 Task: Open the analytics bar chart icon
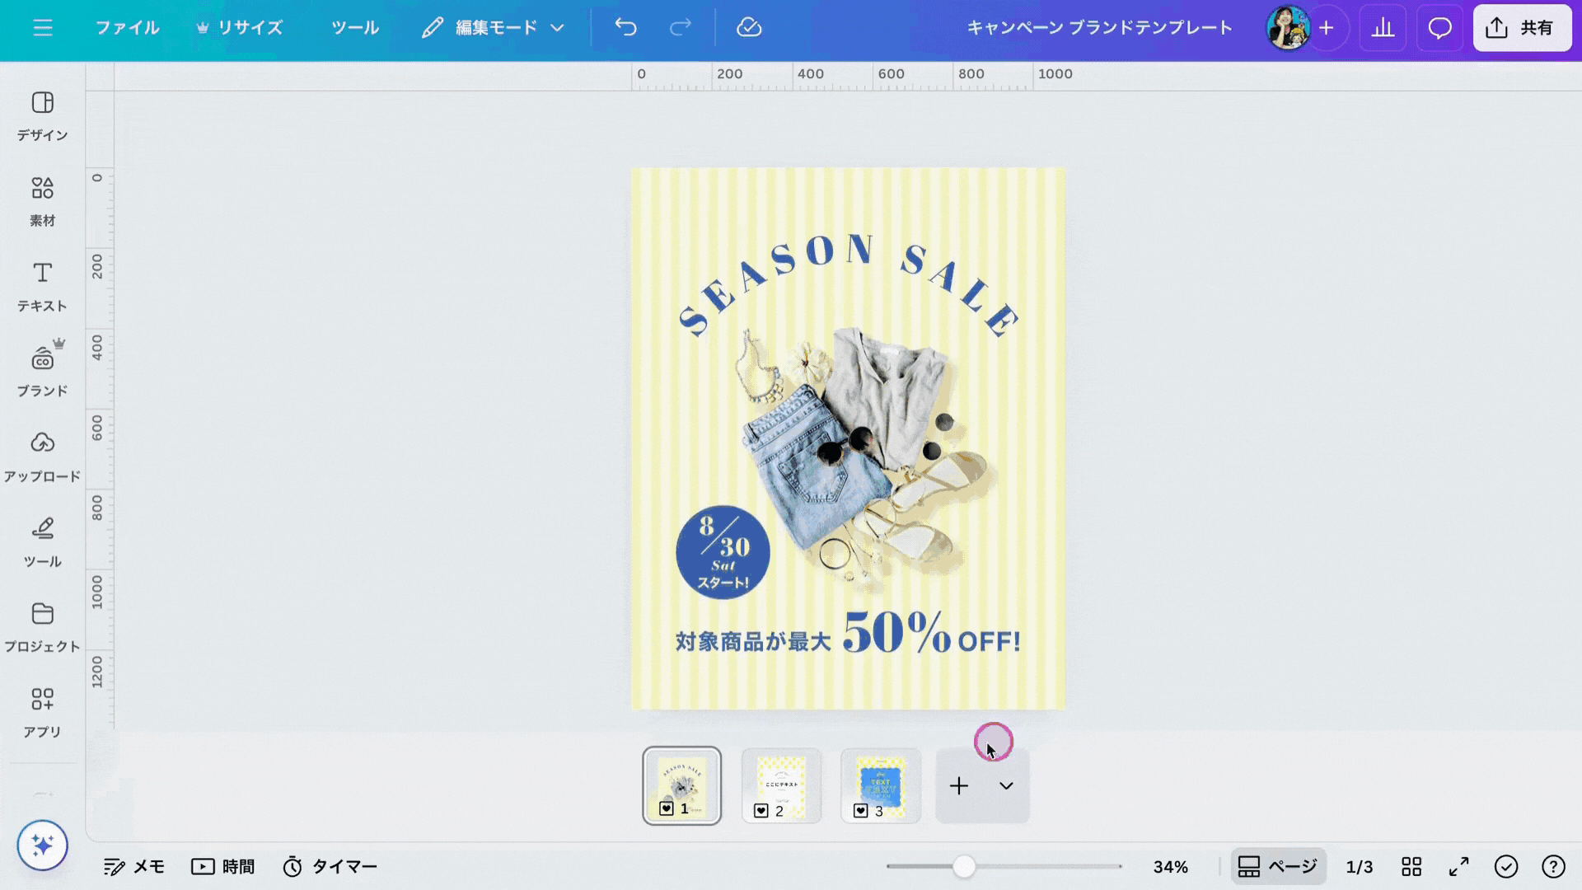point(1383,28)
